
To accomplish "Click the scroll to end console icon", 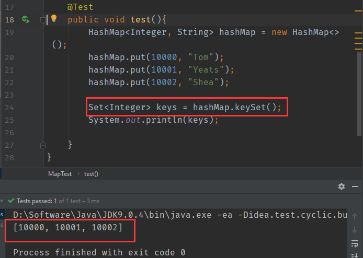I will (355, 255).
